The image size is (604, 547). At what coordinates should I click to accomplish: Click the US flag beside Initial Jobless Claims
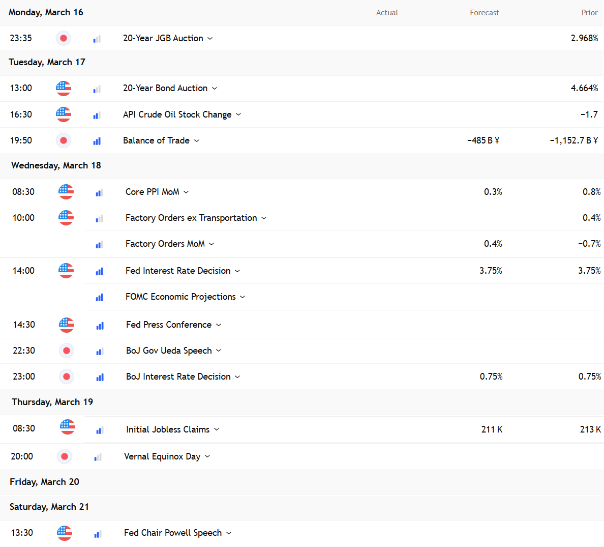pos(68,427)
